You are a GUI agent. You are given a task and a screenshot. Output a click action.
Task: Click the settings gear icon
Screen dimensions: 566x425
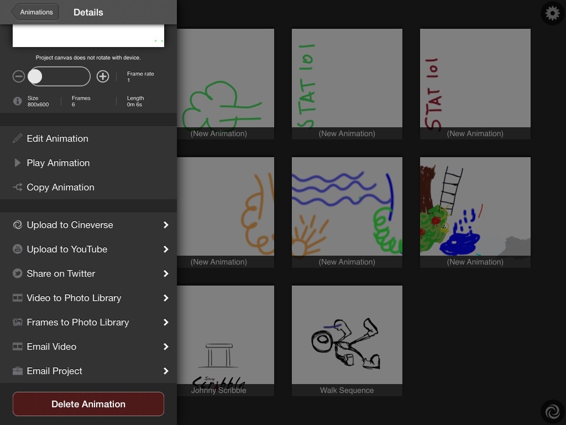click(x=552, y=13)
